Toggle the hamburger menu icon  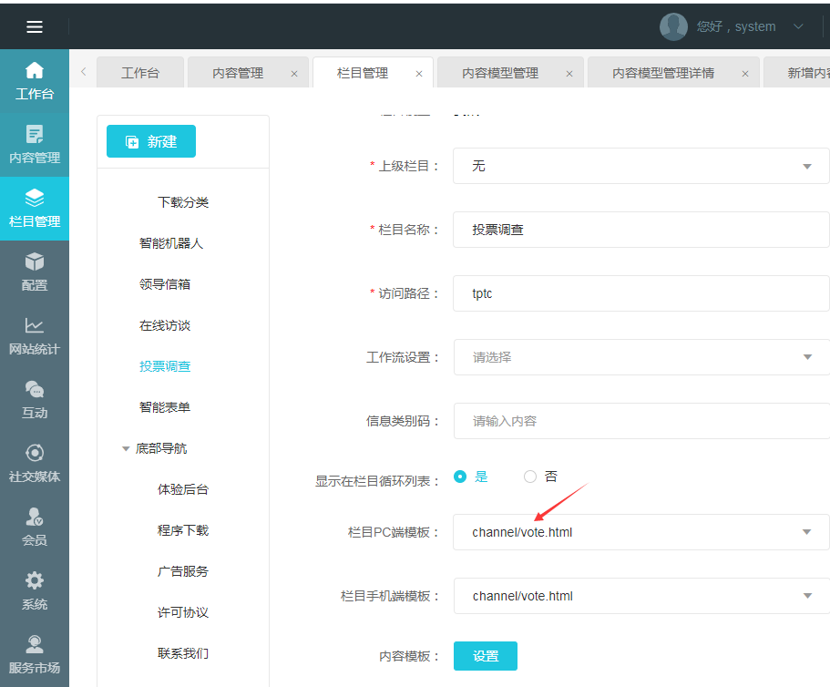coord(35,26)
